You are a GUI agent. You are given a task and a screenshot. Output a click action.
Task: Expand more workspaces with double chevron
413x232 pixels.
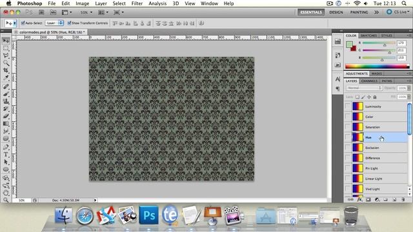[376, 12]
